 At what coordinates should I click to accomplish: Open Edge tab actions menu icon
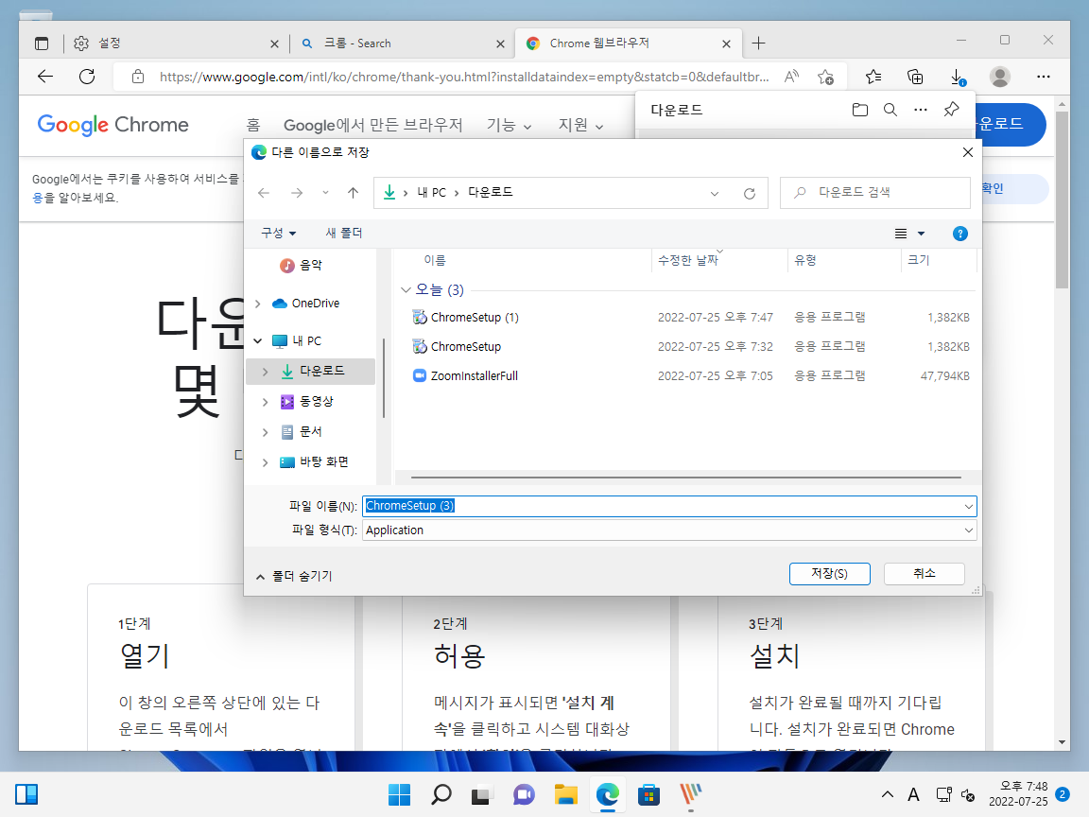click(x=42, y=43)
